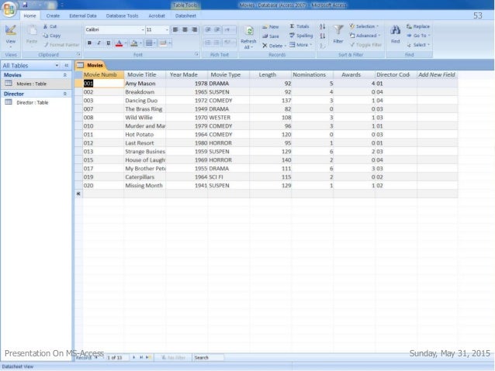
Task: Open the External Data tab
Action: tap(83, 15)
